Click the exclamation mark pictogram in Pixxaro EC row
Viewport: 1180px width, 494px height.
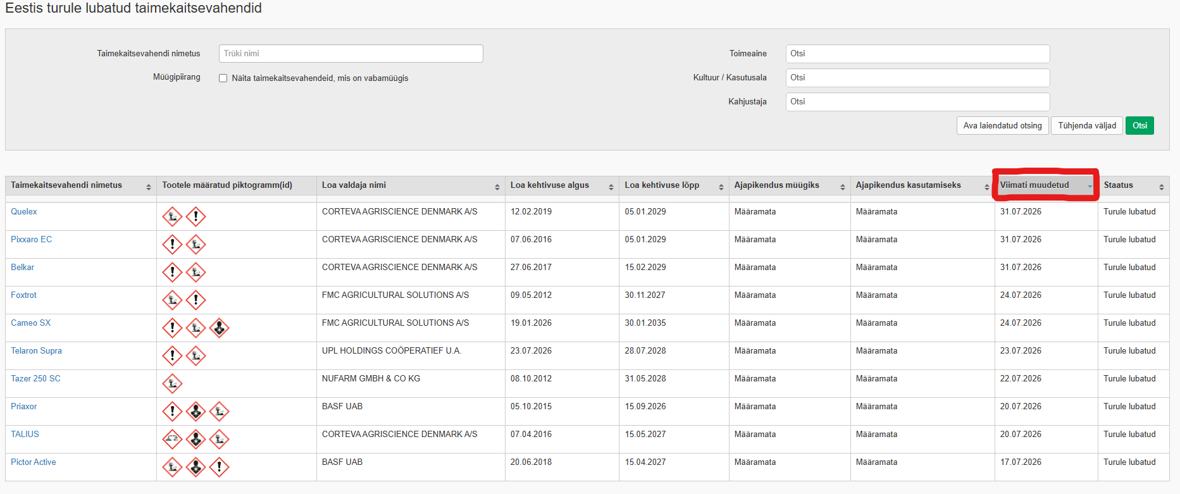172,244
